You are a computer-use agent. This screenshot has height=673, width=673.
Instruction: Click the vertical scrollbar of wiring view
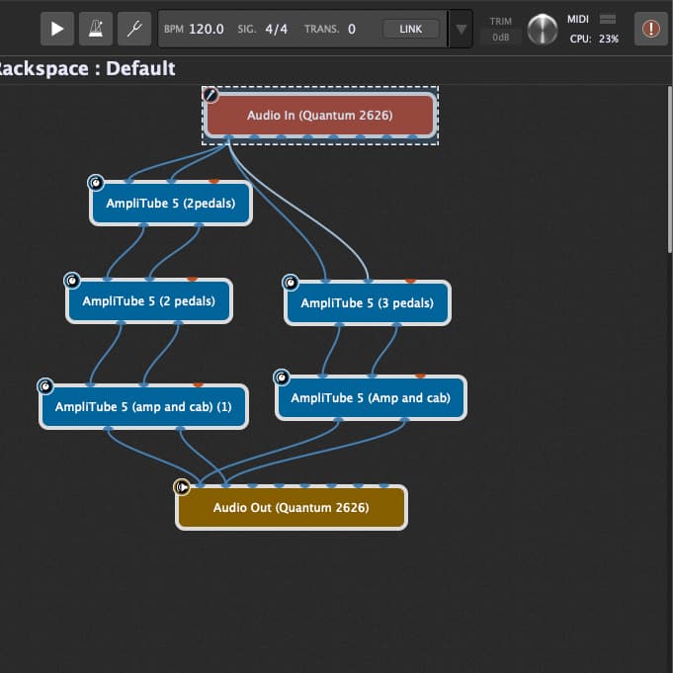670,170
